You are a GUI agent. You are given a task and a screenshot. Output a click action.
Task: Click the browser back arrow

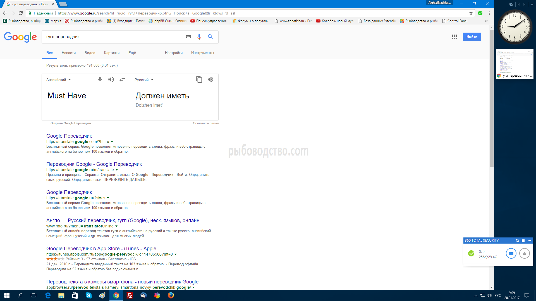[5, 13]
